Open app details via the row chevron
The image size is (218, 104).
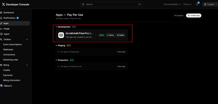[96, 35]
